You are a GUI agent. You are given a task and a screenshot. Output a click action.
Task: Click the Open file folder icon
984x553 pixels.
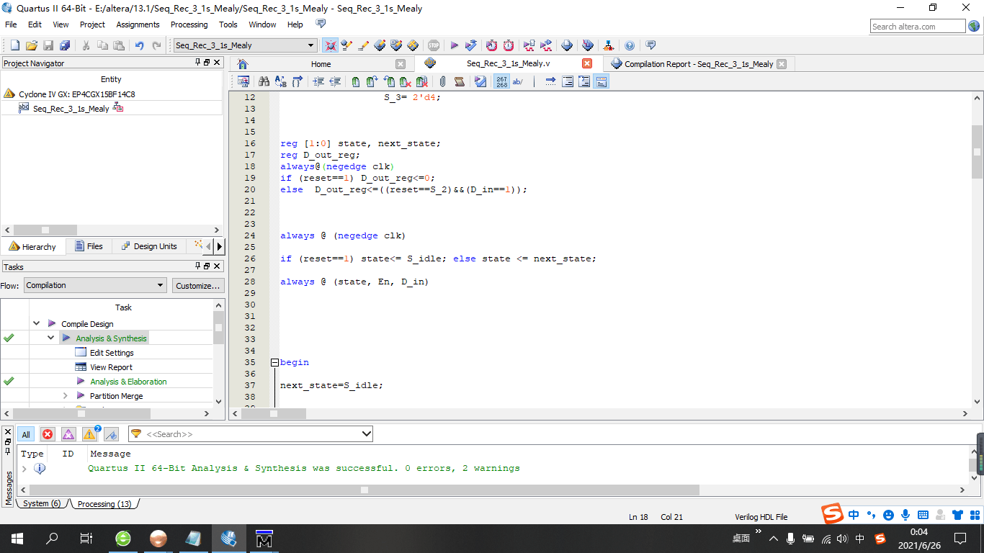pyautogui.click(x=32, y=45)
